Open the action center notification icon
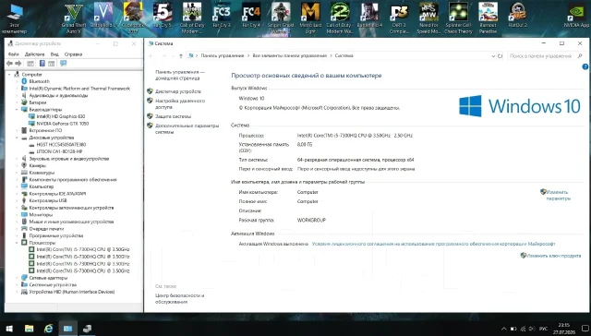The width and height of the screenshot is (591, 336). (x=585, y=329)
